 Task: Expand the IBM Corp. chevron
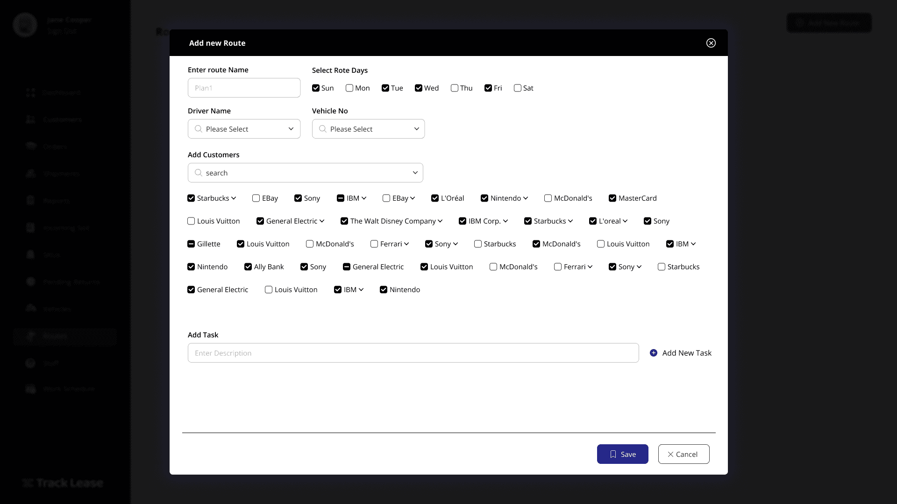(505, 221)
